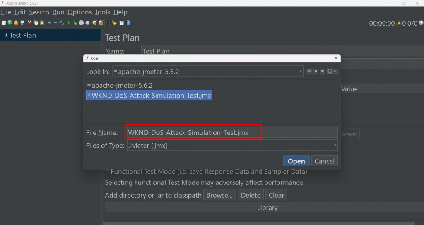Click the elapsed time 00:00:00 display
The image size is (424, 225).
click(382, 23)
